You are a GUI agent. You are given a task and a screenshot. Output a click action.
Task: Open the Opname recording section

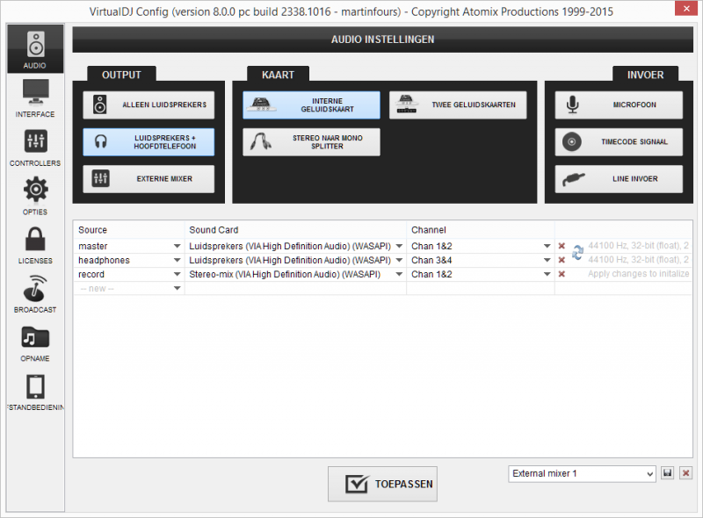coord(35,342)
